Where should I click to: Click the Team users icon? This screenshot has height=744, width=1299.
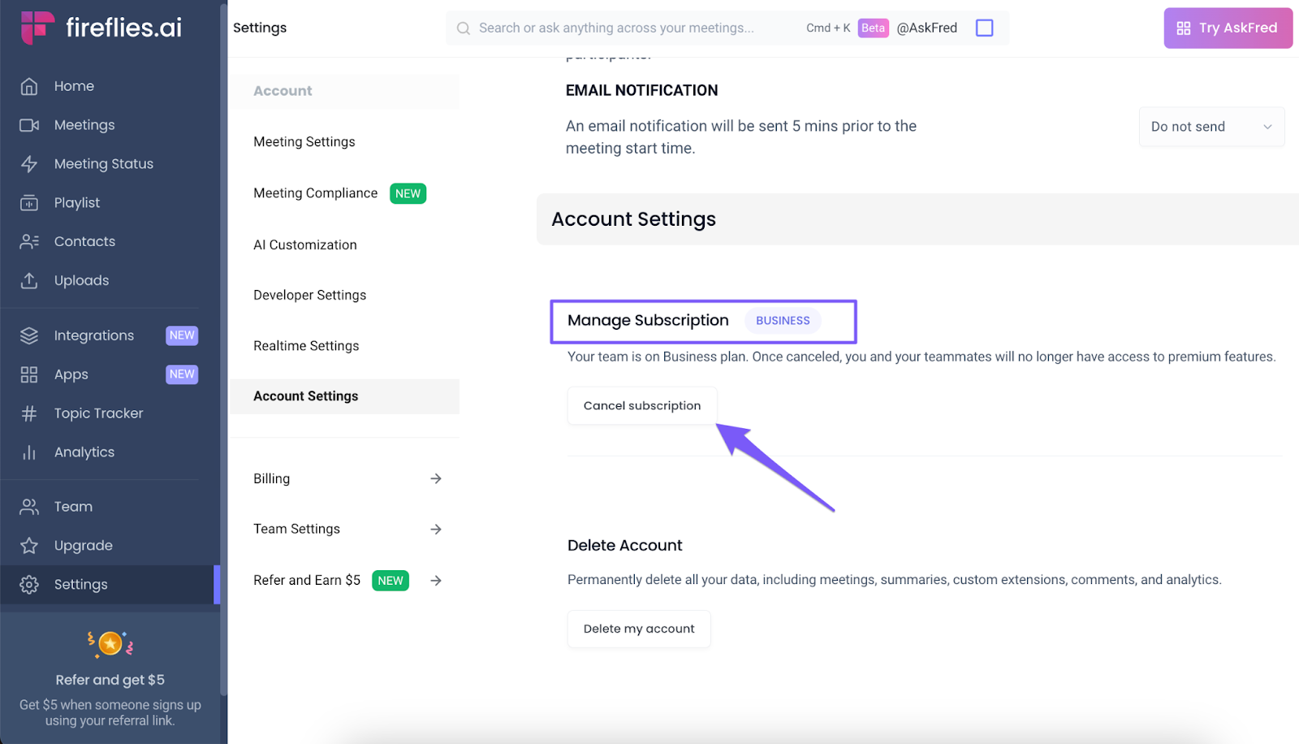click(x=29, y=507)
